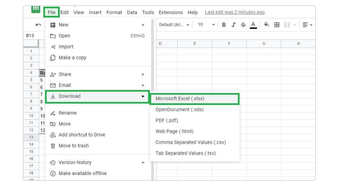
Task: Open the Edit menu
Action: coord(64,13)
